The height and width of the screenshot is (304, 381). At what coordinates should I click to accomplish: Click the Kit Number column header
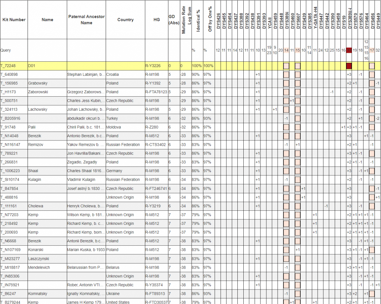(14, 20)
